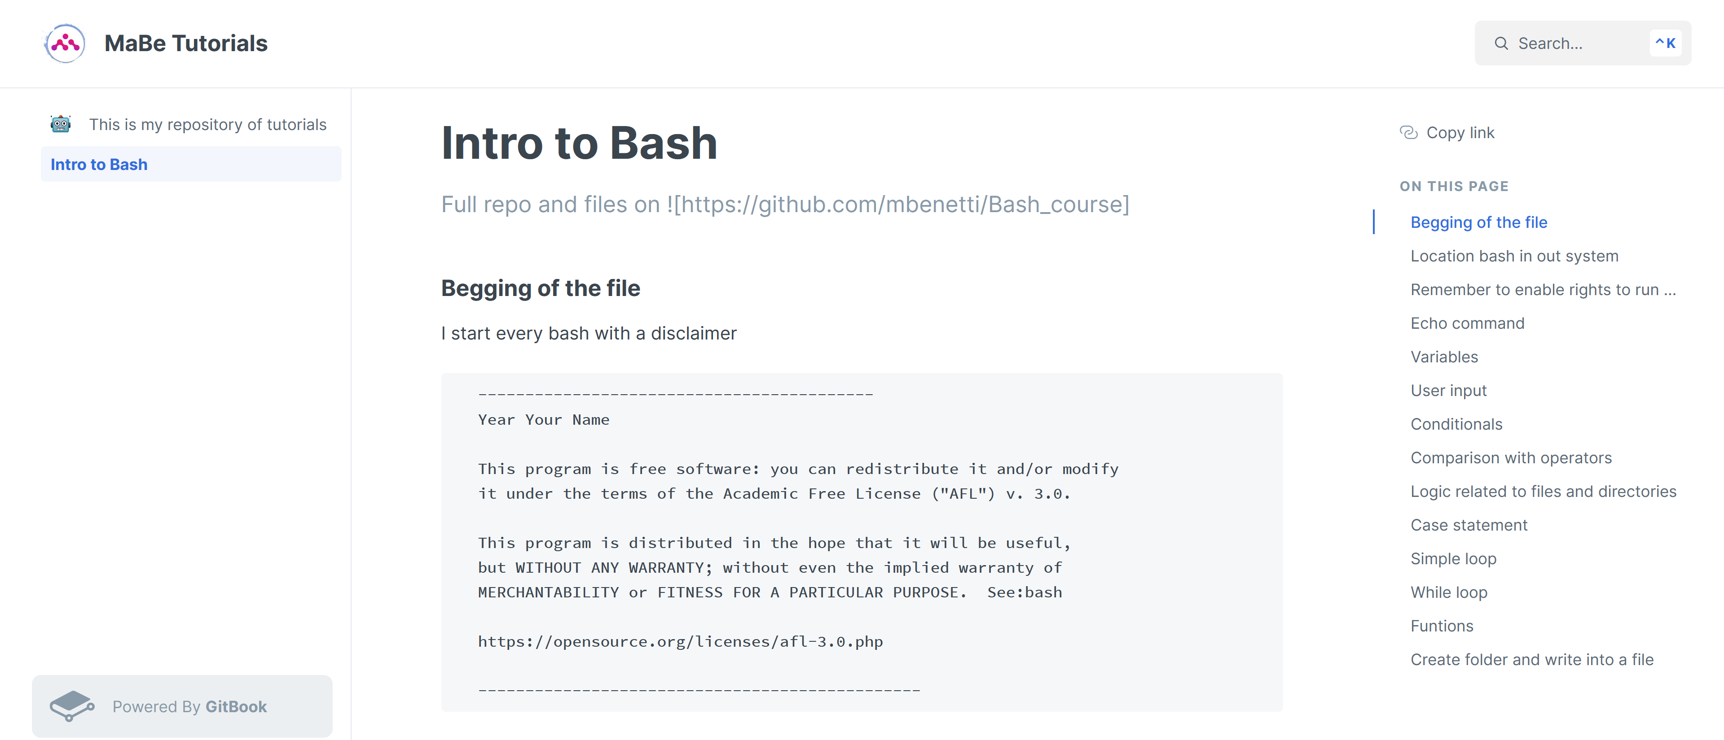Select the Copy link icon
Screen dimensions: 1724x740
coord(1410,132)
